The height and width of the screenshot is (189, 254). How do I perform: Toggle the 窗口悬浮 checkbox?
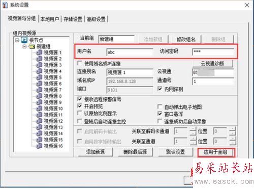tap(160, 114)
